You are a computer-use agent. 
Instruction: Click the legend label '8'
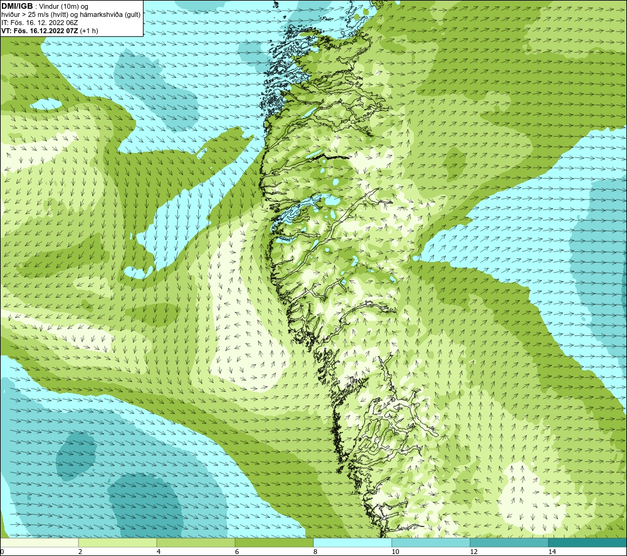(315, 552)
